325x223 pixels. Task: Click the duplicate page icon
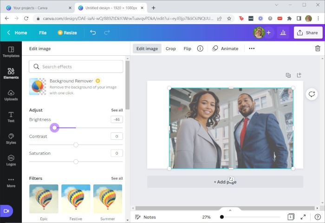(288, 75)
